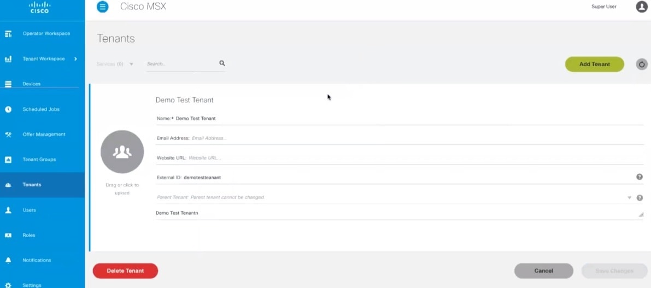Click the description resize handle
The height and width of the screenshot is (288, 651).
pyautogui.click(x=641, y=215)
